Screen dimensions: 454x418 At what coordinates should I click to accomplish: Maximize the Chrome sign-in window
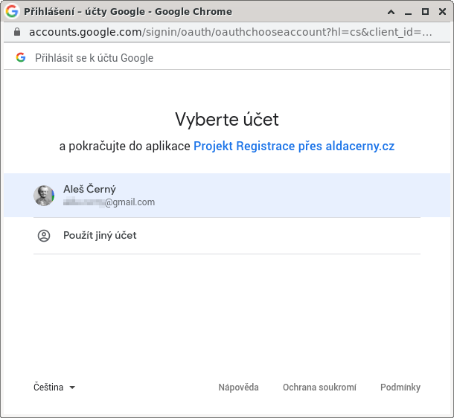[425, 12]
